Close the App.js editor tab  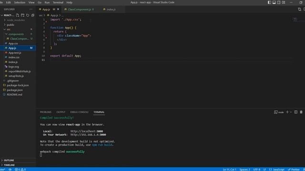coord(58,9)
